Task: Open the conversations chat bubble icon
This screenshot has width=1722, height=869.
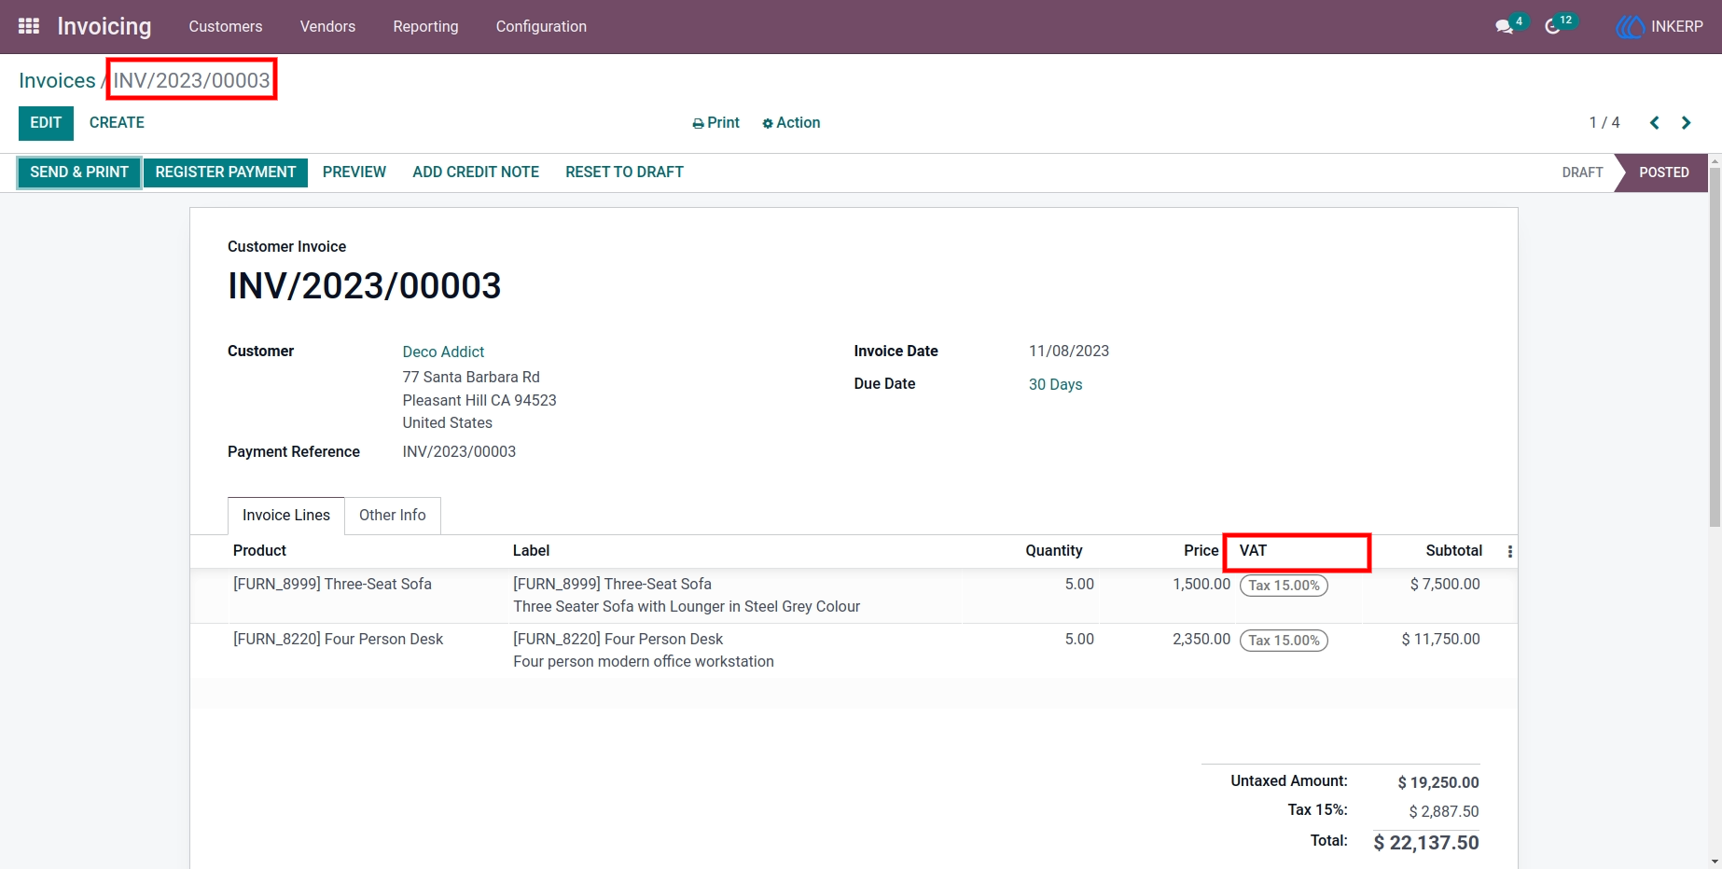Action: (x=1504, y=27)
